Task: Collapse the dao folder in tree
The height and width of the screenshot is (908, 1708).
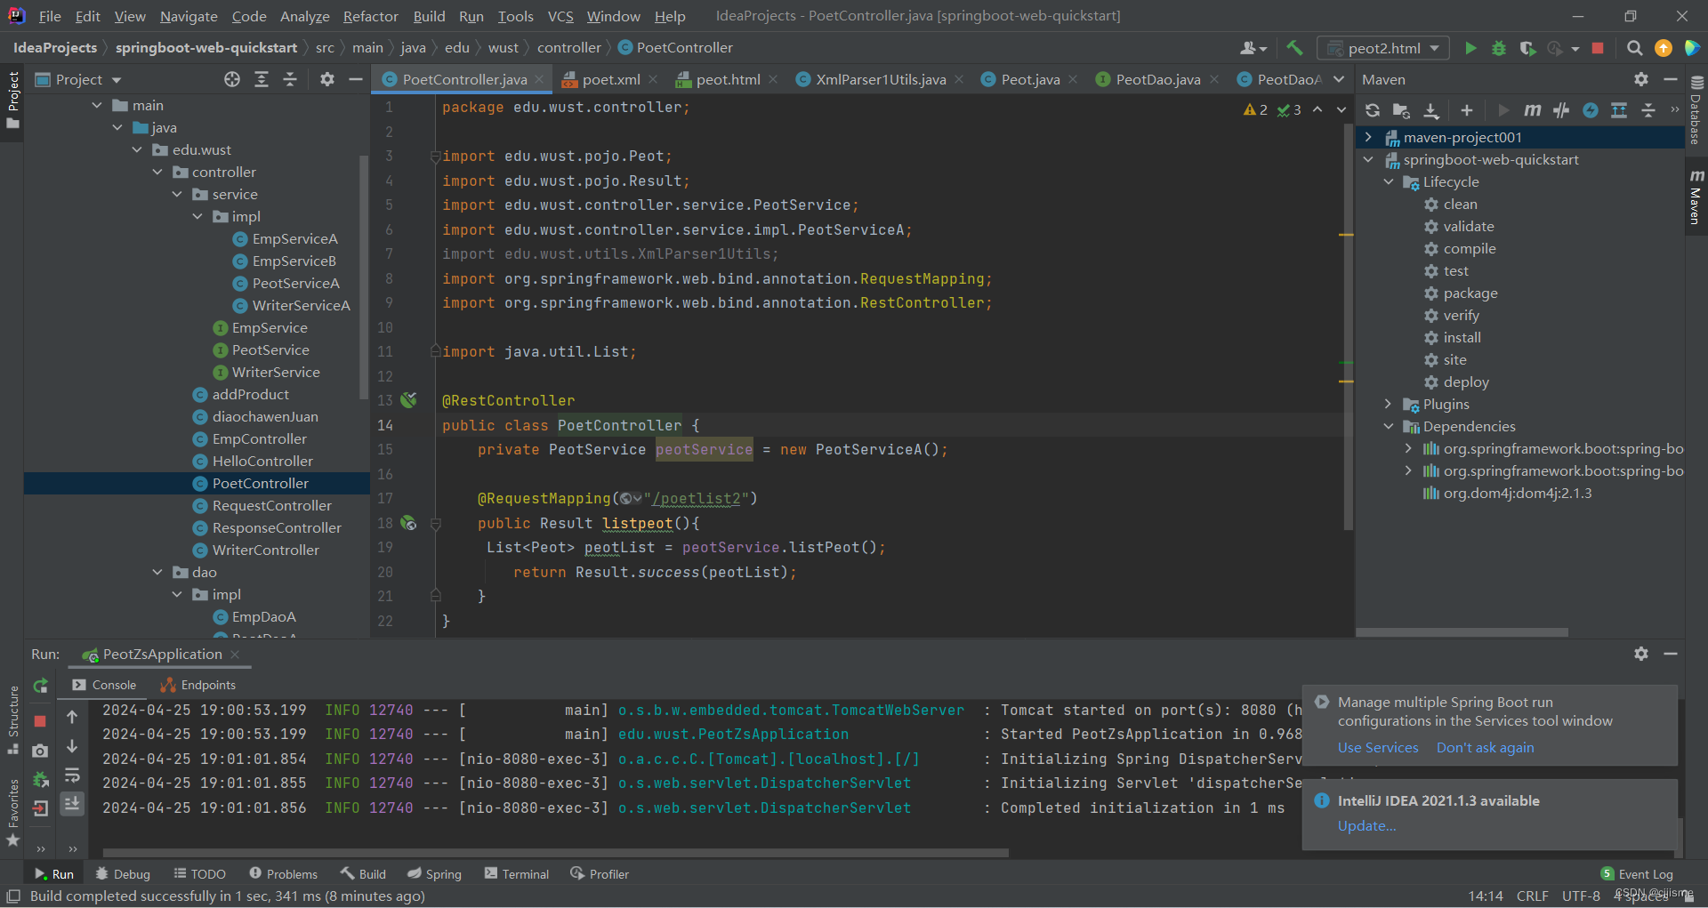Action: pyautogui.click(x=157, y=572)
